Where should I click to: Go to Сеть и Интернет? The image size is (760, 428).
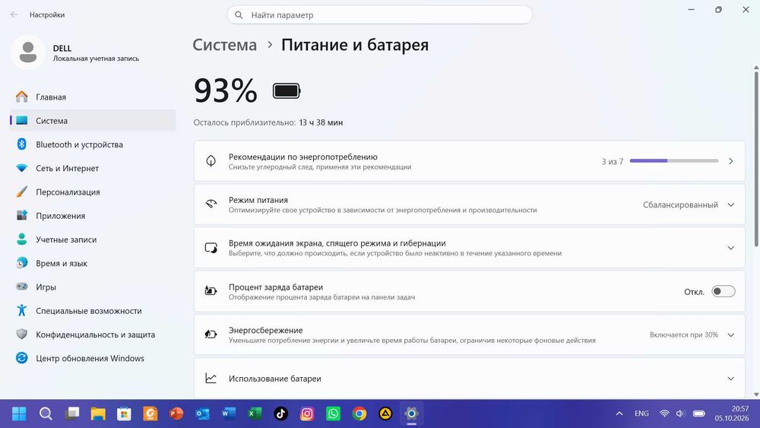pos(93,168)
